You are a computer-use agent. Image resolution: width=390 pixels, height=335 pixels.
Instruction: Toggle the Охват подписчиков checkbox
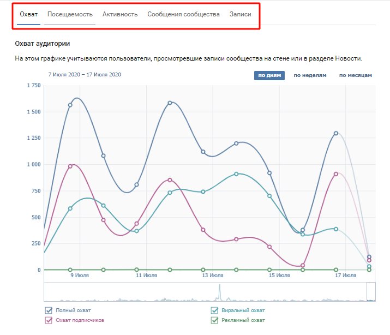[x=49, y=320]
